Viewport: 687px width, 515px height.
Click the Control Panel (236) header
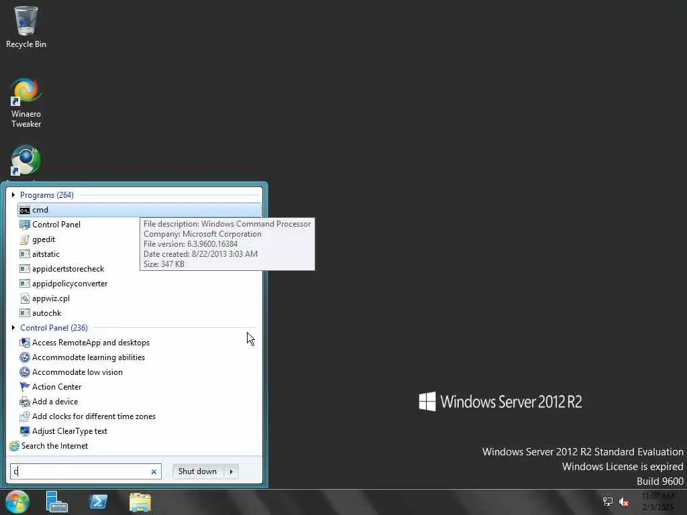pos(54,327)
